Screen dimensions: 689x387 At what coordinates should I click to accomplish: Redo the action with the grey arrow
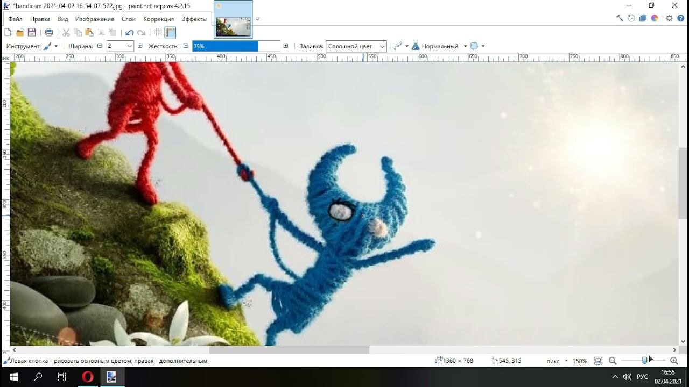[x=142, y=33]
